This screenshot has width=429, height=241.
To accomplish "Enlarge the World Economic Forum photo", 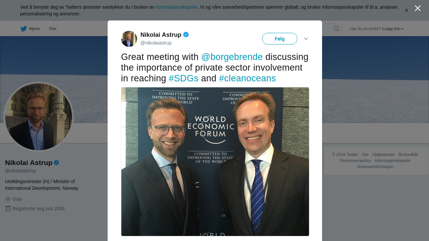I will [x=215, y=162].
